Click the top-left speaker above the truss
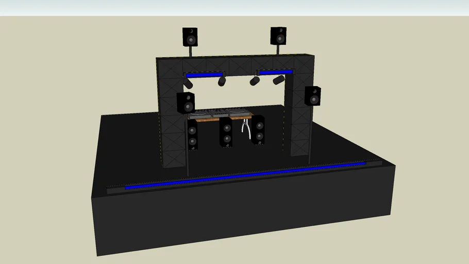Screen dimensions: 469x264 [x=190, y=37]
